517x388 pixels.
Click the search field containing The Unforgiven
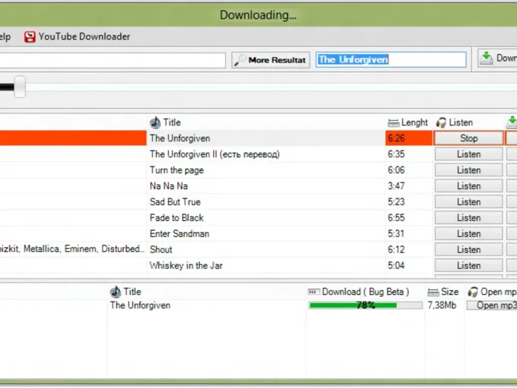pos(391,59)
